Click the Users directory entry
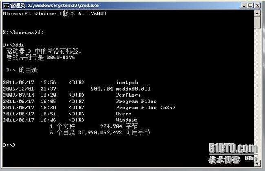 (x=124, y=114)
